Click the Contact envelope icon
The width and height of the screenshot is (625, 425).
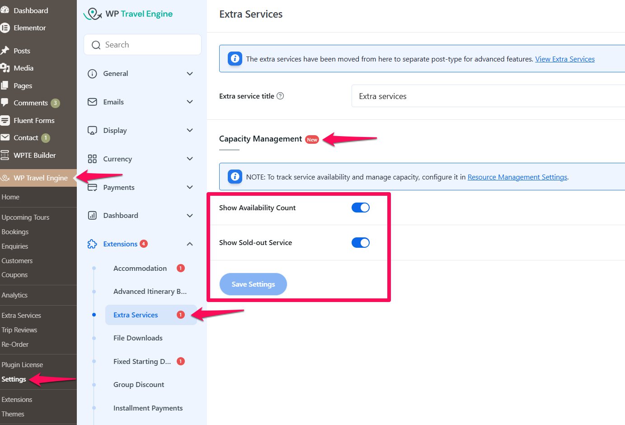5,137
